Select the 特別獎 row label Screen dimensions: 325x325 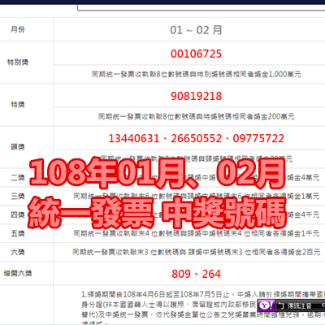point(18,63)
